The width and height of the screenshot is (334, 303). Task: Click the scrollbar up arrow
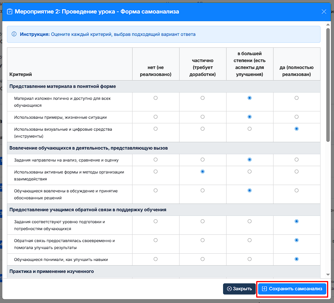[328, 25]
